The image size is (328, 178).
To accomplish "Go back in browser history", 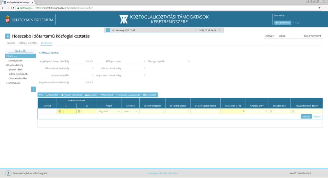I will point(3,8).
